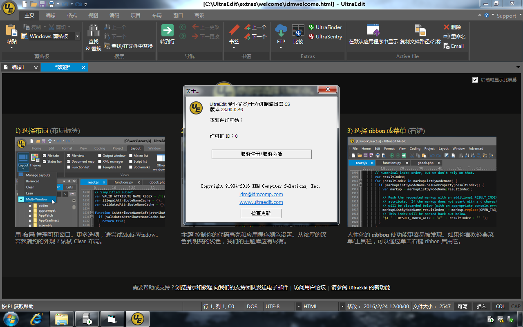This screenshot has width=523, height=327.
Task: Click the 转到行 green arrow icon
Action: click(167, 31)
